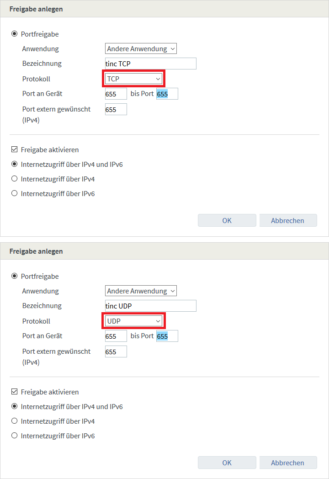Click the Bezeichnung field containing tinc UDP

pos(150,306)
